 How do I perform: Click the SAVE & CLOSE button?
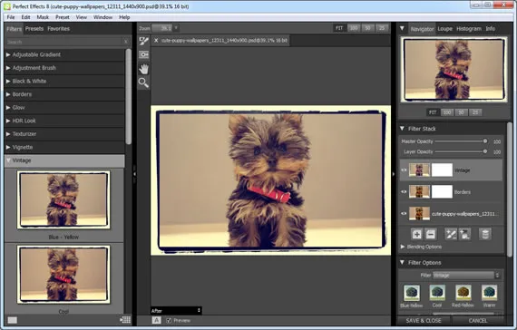(424, 321)
